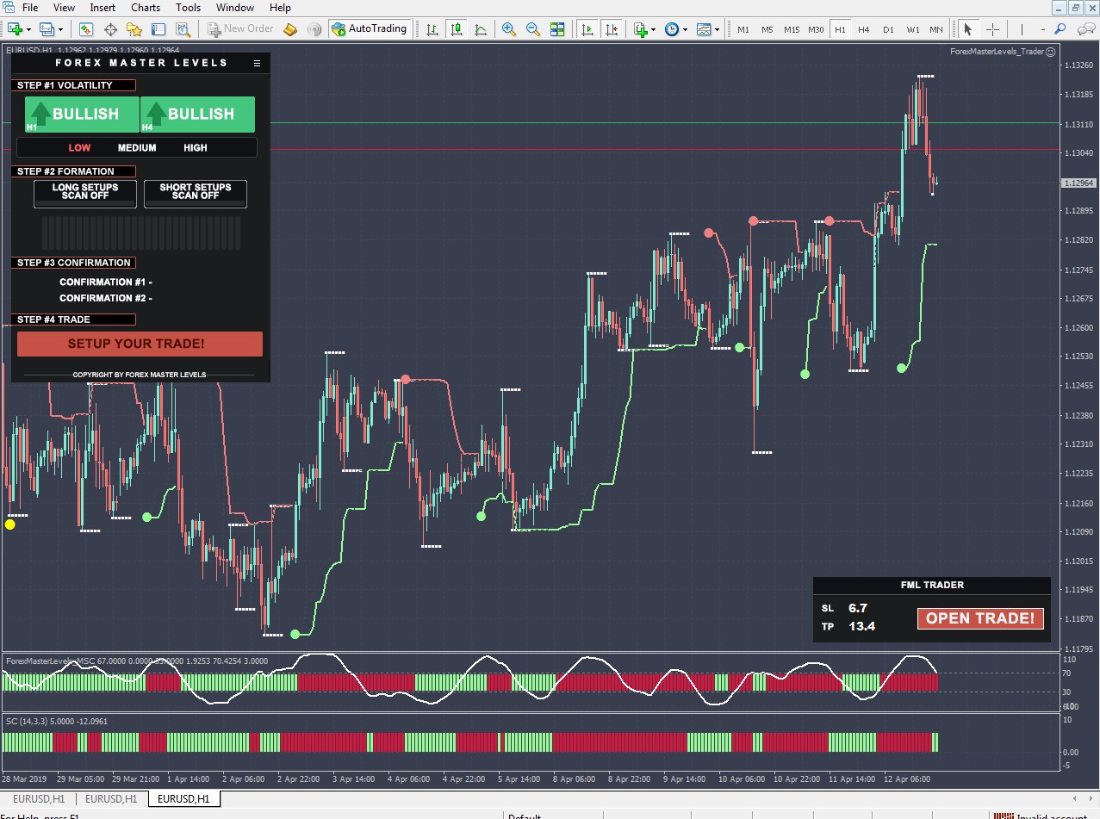The image size is (1100, 819).
Task: Open the Tools menu
Action: point(188,8)
